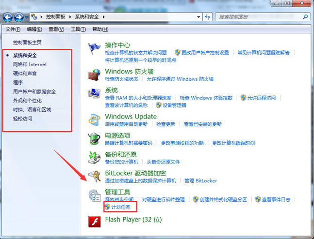
Task: Click the Back navigation arrow button
Action: (8, 17)
